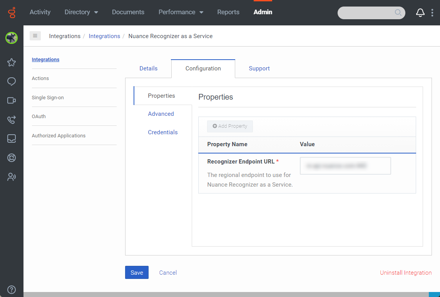This screenshot has width=440, height=297.
Task: Toggle the hamburger navigation menu
Action: (x=35, y=36)
